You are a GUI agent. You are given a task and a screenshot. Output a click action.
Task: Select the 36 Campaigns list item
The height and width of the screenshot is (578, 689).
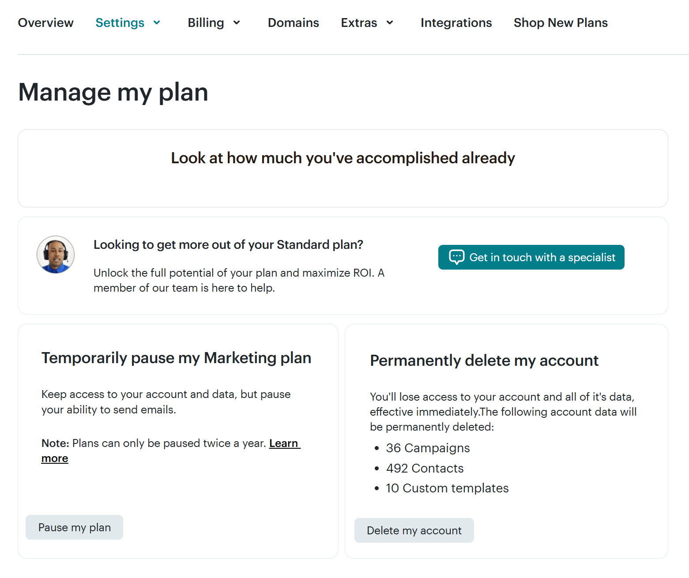pos(428,448)
